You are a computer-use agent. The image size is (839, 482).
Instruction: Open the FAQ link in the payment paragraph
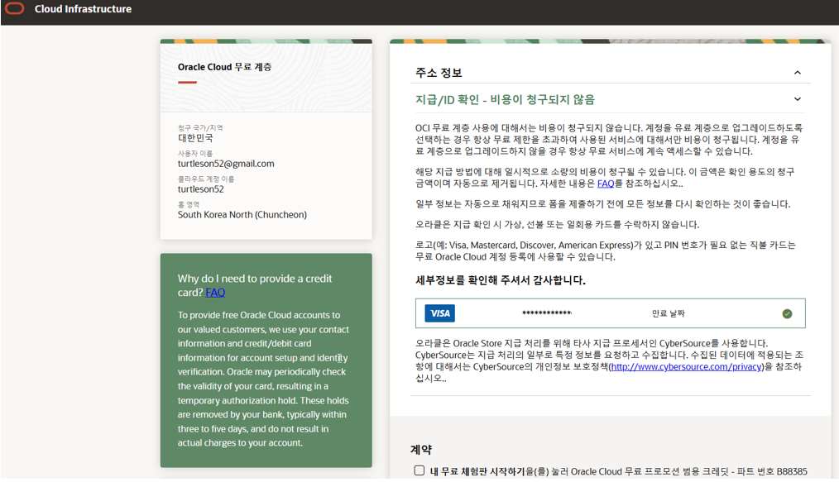point(606,184)
